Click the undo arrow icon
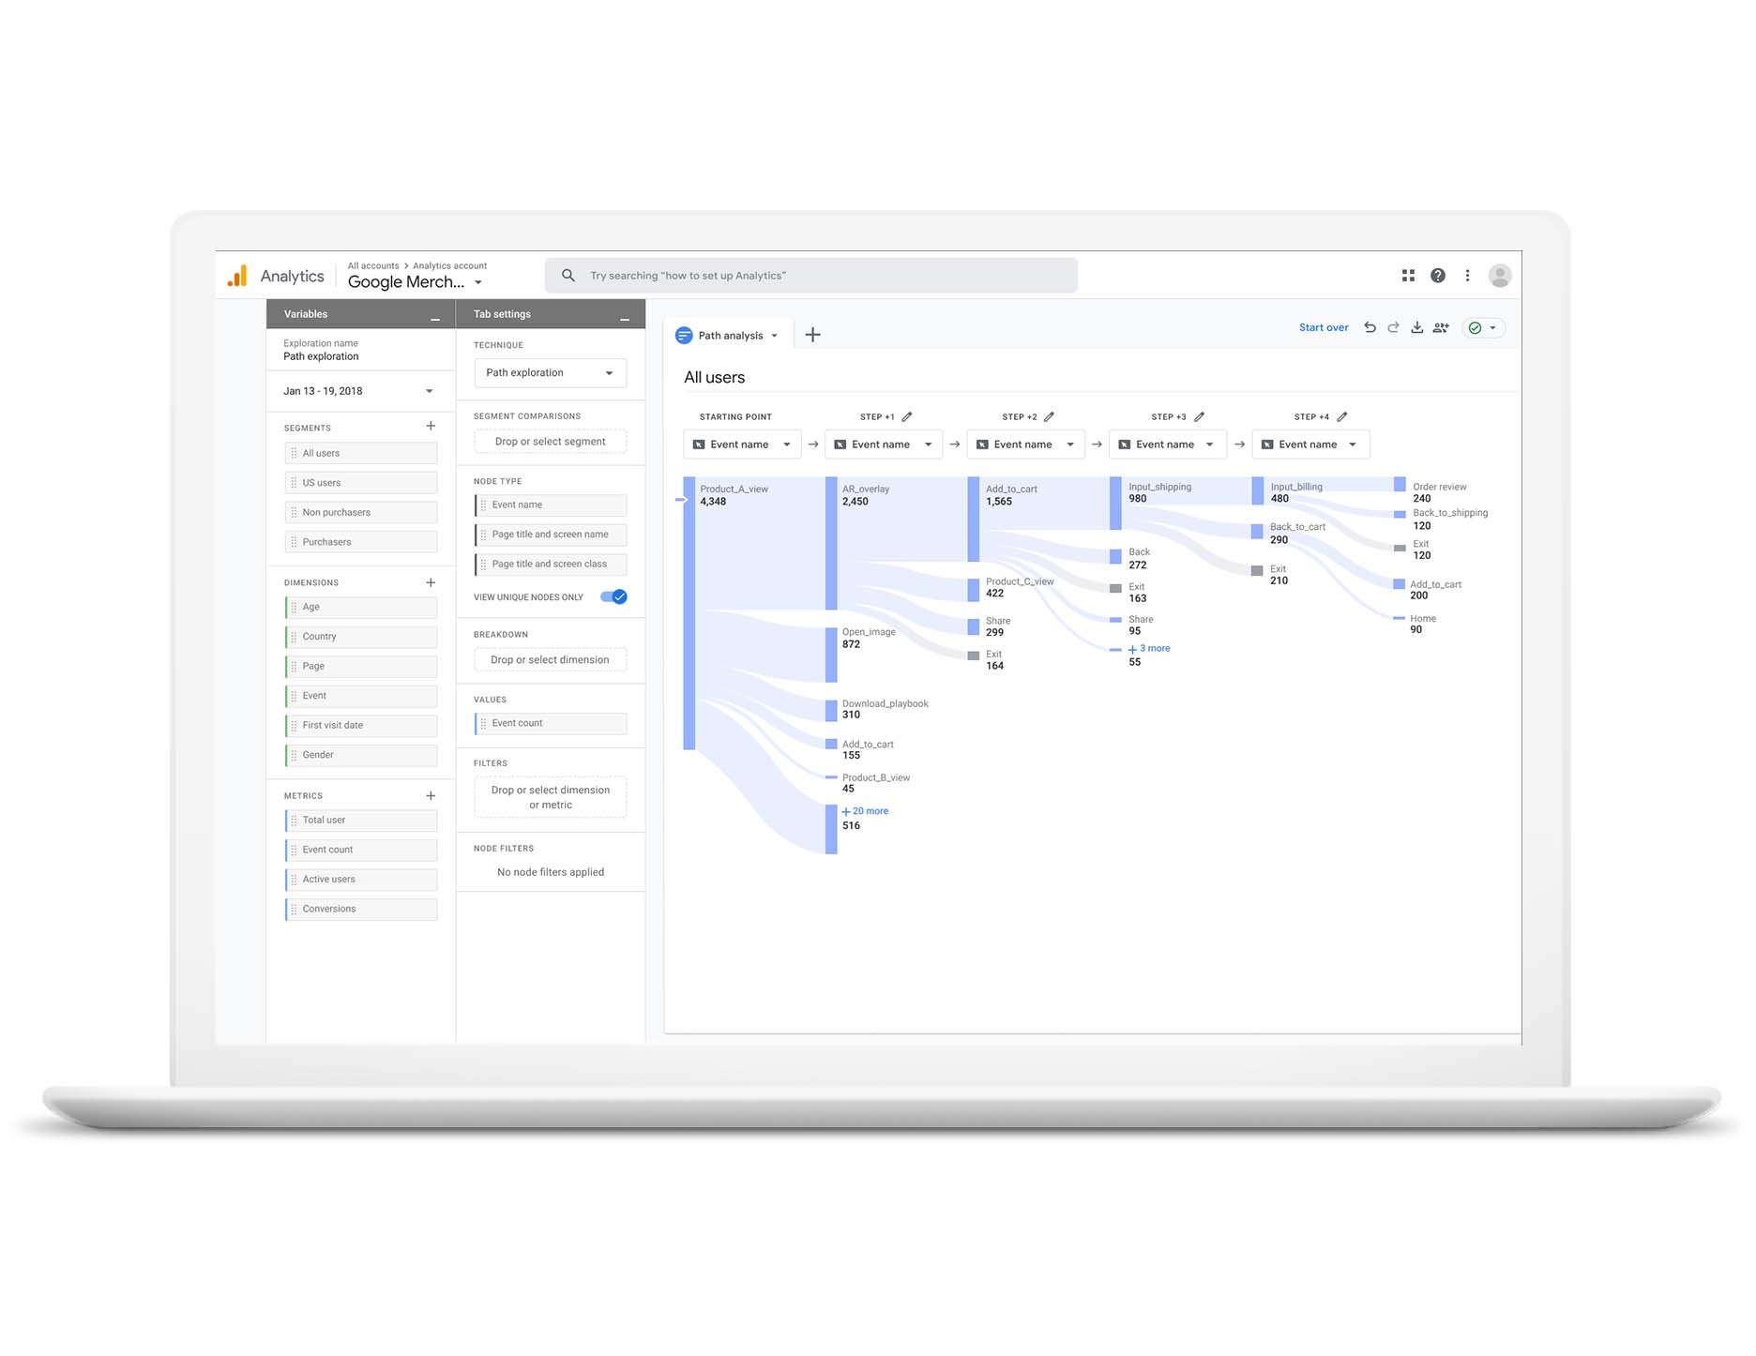 point(1370,327)
